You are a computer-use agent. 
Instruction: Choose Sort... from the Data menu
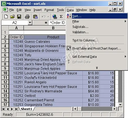[97, 16]
